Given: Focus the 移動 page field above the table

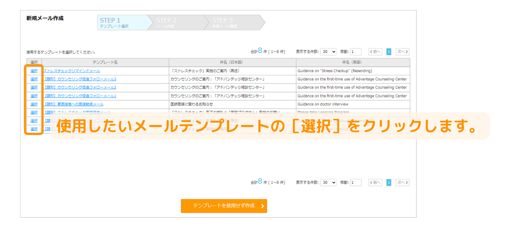Looking at the screenshot, I should pos(355,52).
